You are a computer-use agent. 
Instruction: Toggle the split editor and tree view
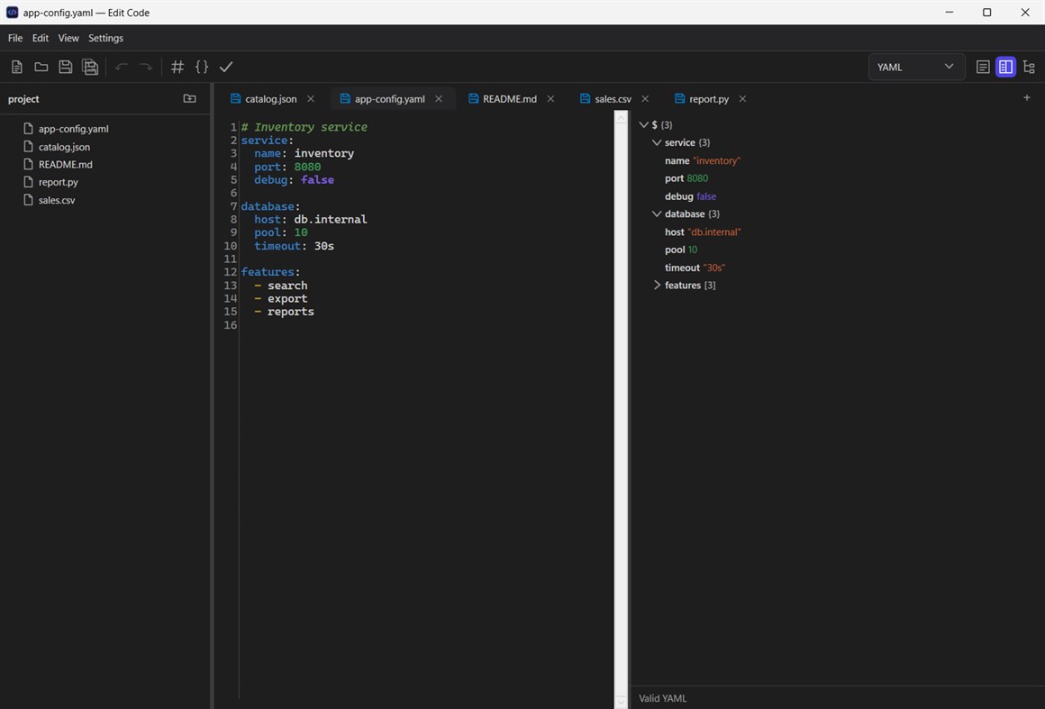(1005, 67)
